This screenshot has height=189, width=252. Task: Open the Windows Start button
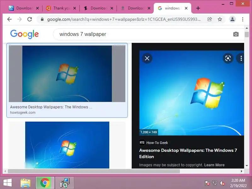pyautogui.click(x=8, y=183)
